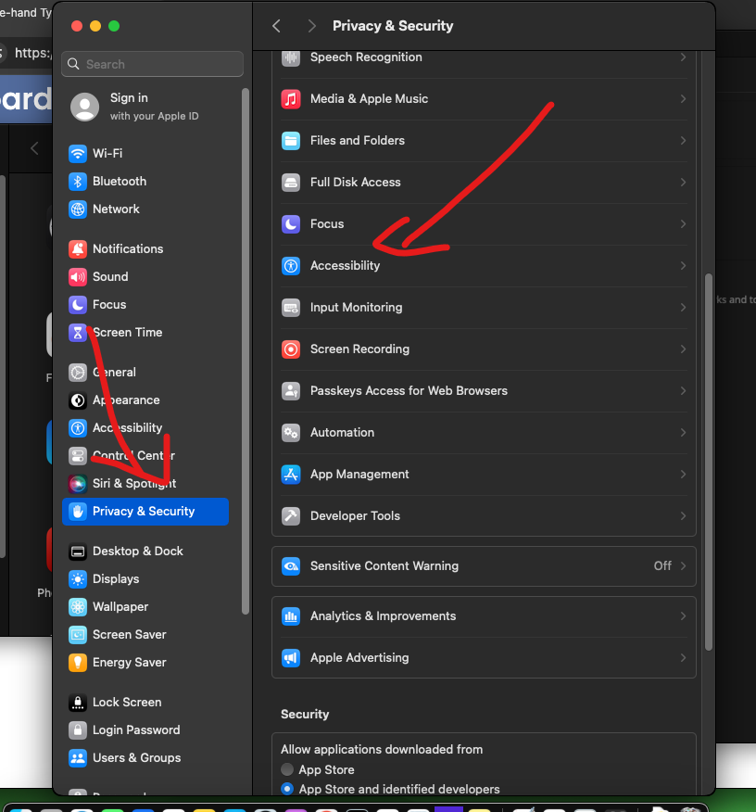Expand the Accessibility privacy row chevron

coord(683,266)
